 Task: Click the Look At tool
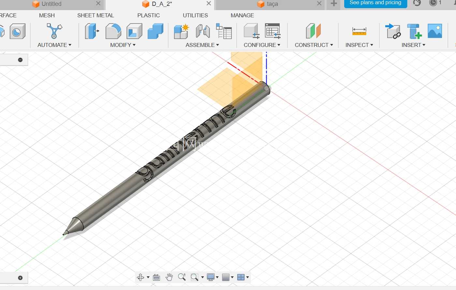156,277
